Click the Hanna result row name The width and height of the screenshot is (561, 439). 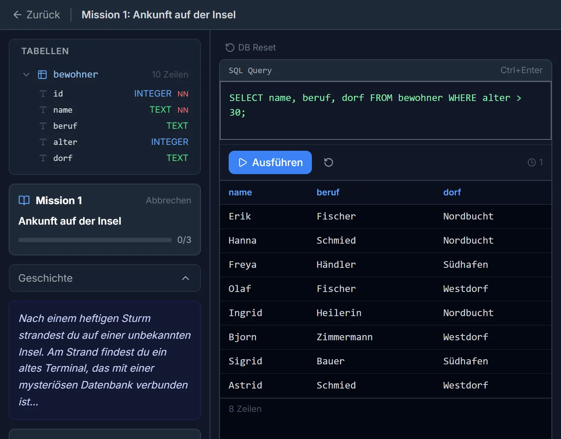click(242, 241)
